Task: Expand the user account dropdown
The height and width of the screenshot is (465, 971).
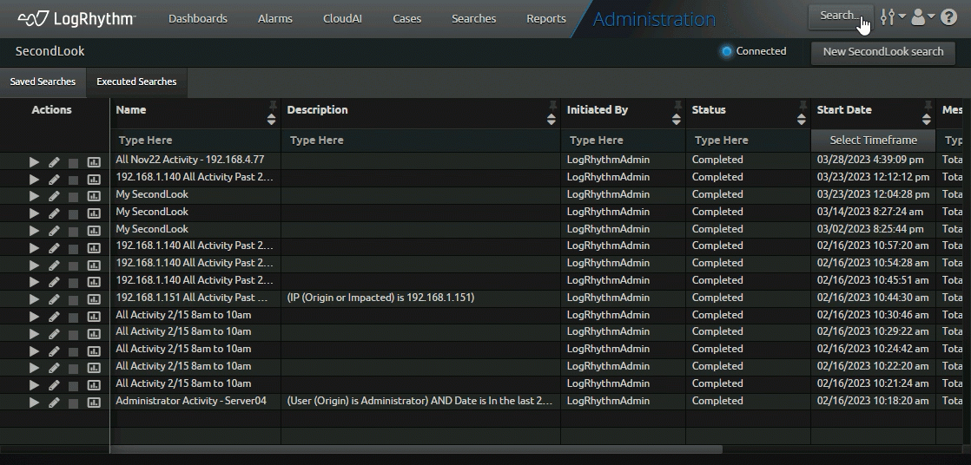Action: pyautogui.click(x=922, y=17)
